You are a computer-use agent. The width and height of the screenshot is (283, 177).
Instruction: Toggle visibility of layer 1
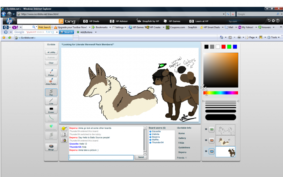pyautogui.click(x=206, y=151)
